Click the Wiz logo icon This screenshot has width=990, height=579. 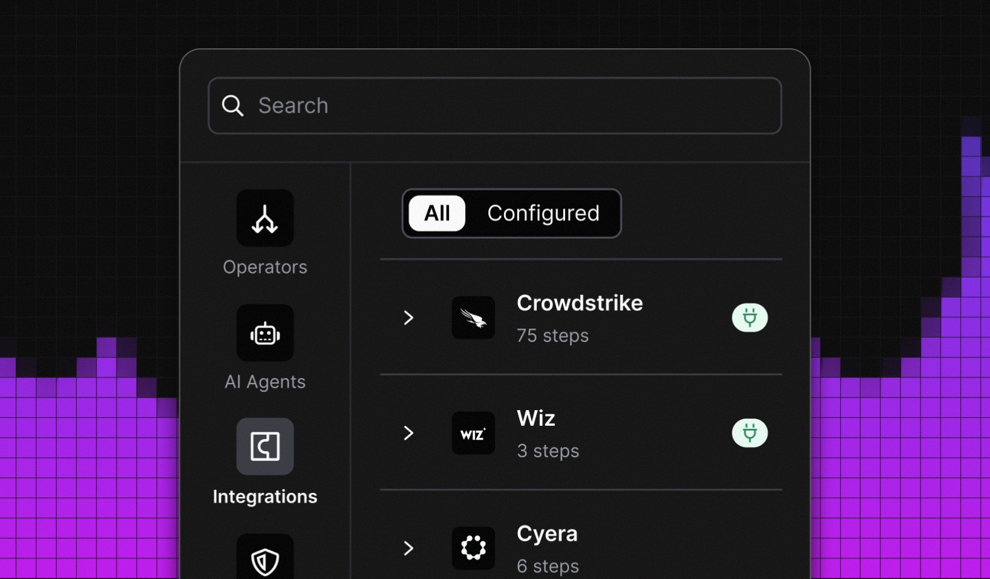[473, 433]
